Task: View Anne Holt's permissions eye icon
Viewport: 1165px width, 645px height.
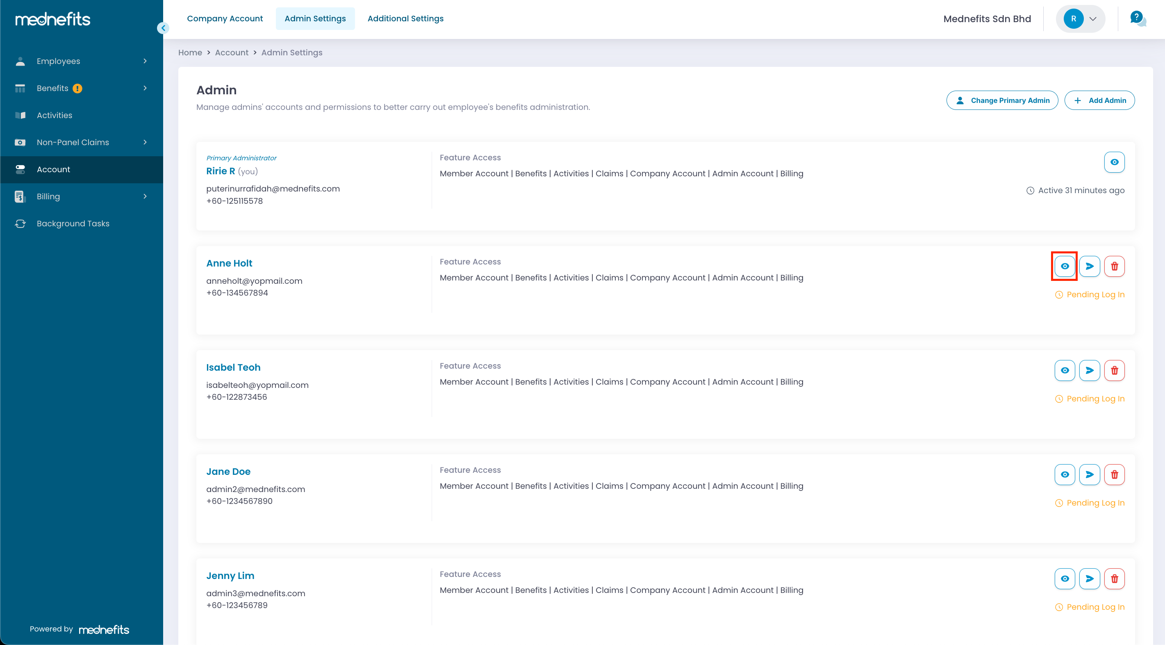Action: [x=1065, y=266]
